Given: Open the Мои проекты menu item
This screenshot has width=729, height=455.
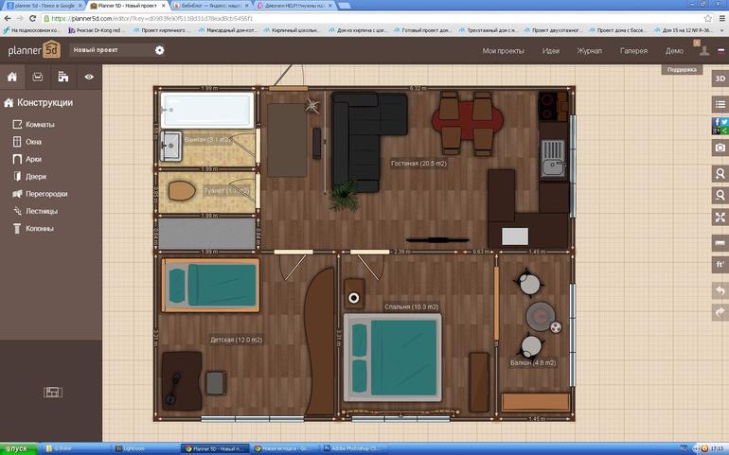Looking at the screenshot, I should [503, 51].
